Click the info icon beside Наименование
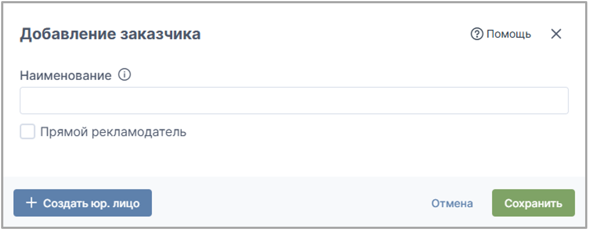 pyautogui.click(x=125, y=75)
